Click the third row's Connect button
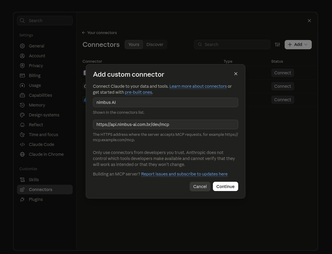Image resolution: width=332 pixels, height=254 pixels. point(283,100)
